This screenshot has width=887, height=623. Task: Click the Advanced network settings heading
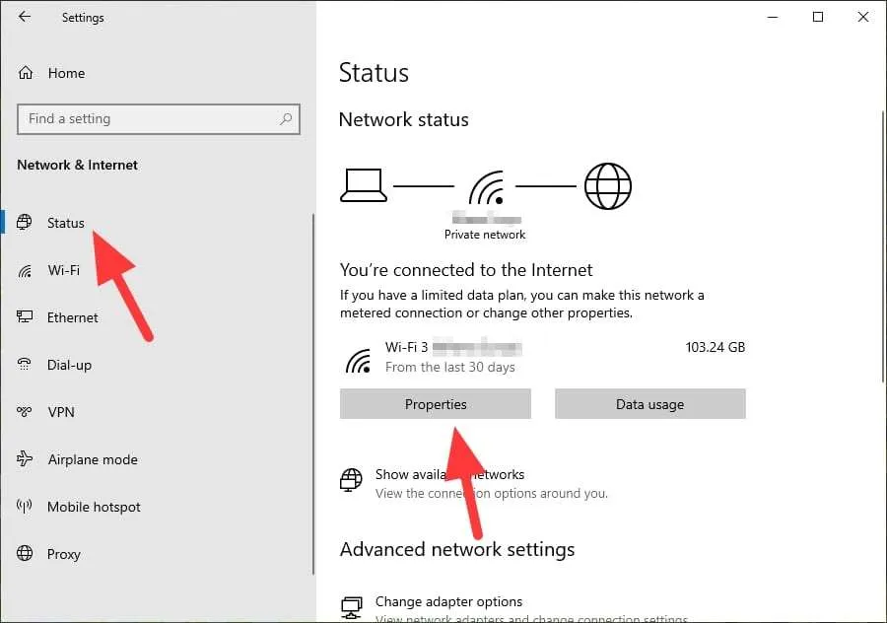pyautogui.click(x=457, y=549)
